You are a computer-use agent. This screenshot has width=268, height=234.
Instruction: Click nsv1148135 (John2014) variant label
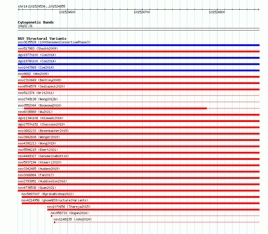tap(73, 219)
